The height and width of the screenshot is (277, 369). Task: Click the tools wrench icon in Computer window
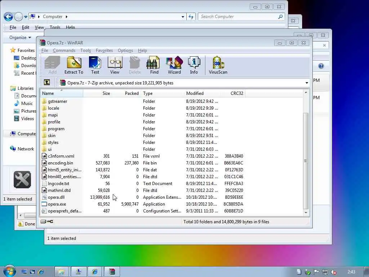pyautogui.click(x=22, y=180)
